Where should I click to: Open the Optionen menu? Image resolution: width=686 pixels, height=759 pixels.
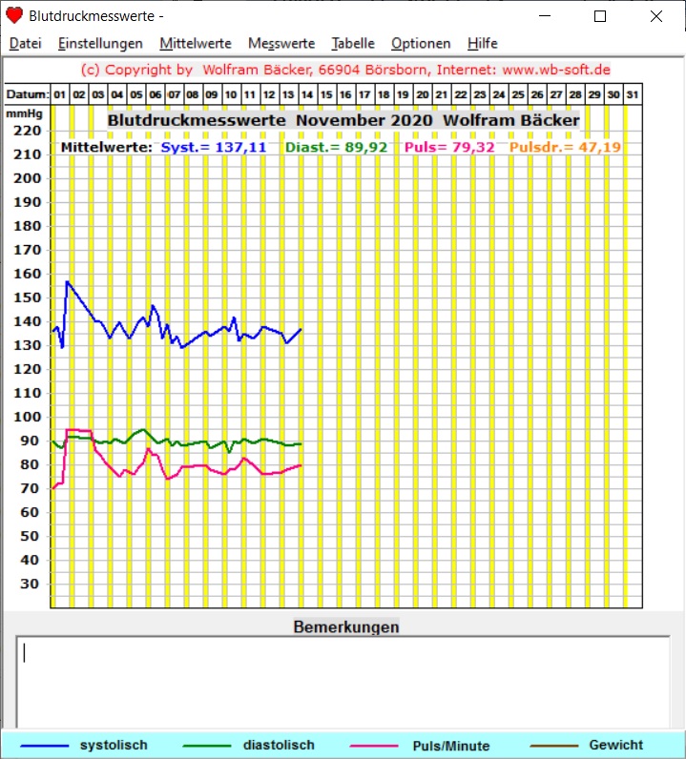[x=421, y=44]
